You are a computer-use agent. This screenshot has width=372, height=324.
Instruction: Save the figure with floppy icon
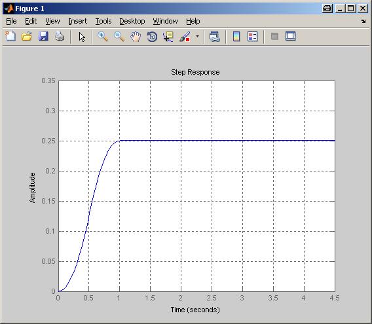[43, 37]
